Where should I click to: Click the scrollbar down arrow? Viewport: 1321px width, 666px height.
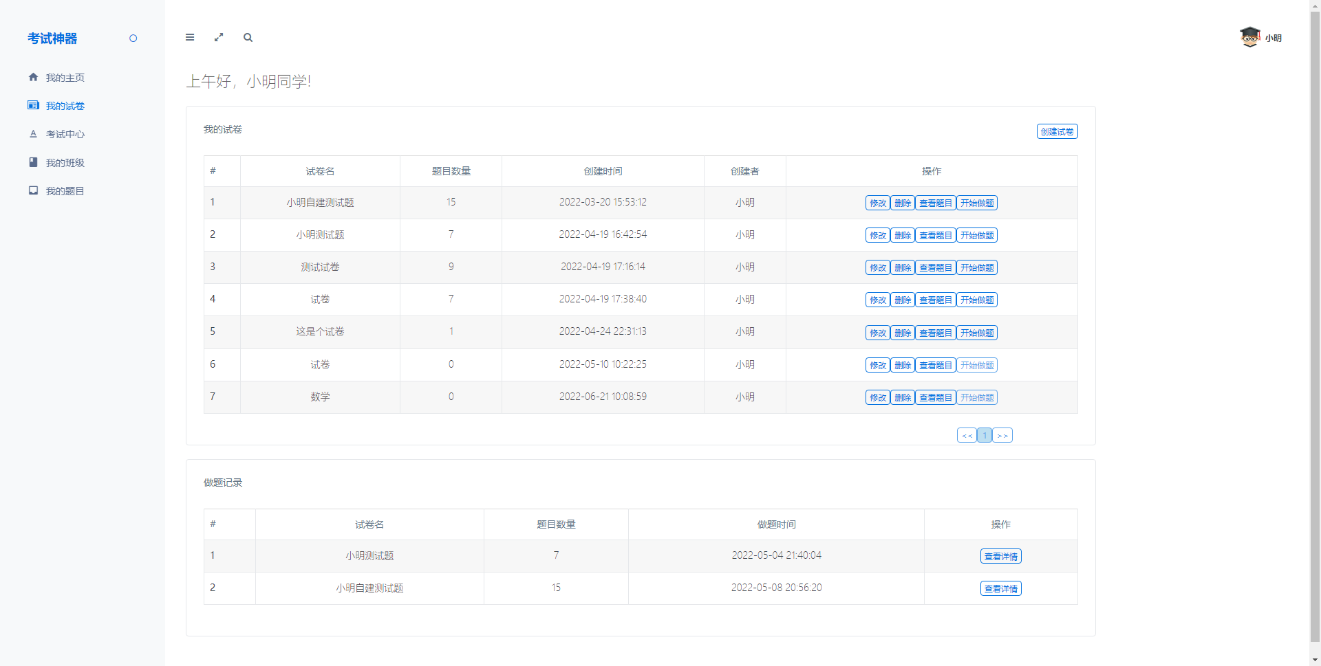pos(1315,660)
